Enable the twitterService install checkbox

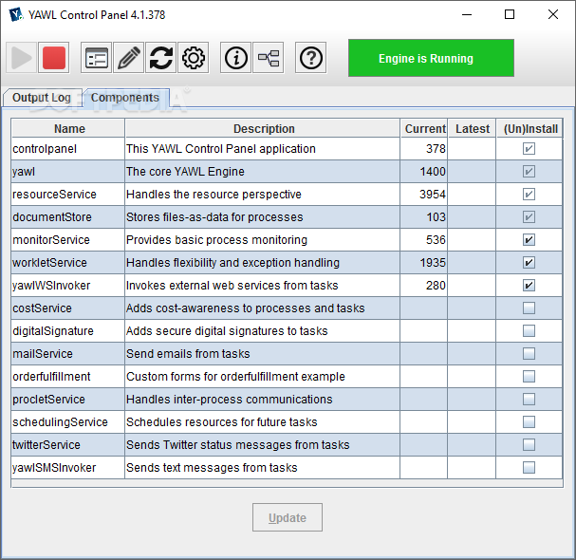click(529, 445)
